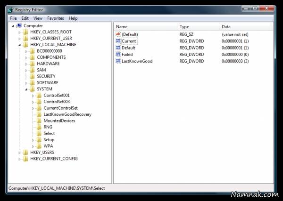The image size is (283, 201).
Task: Click the LastKnownGood DWORD value icon
Action: point(118,61)
